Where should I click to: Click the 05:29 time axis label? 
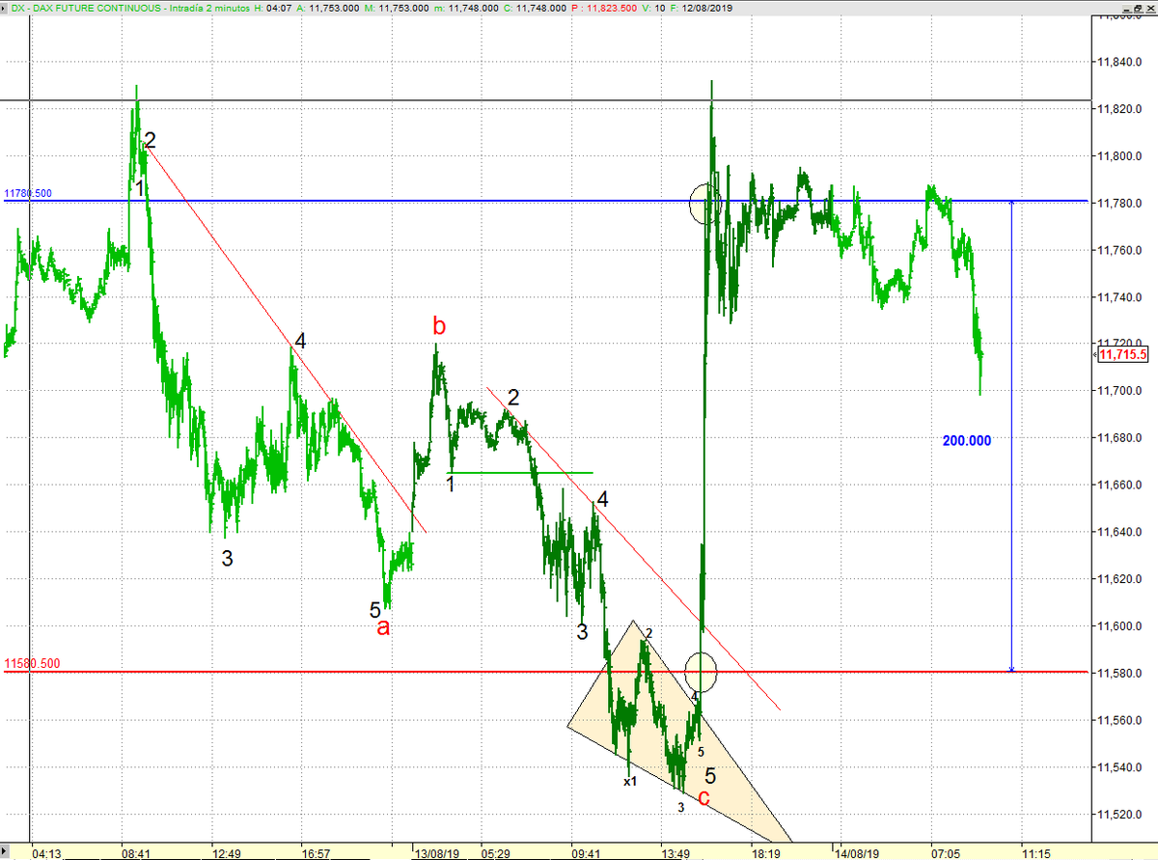496,853
